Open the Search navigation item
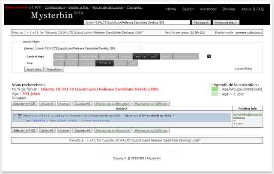 (x=188, y=9)
